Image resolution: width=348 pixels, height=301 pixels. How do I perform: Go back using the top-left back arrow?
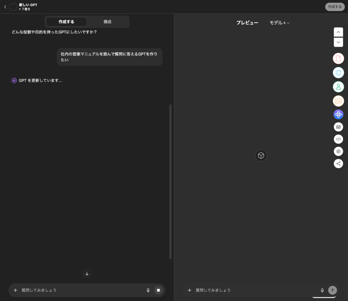pos(5,7)
